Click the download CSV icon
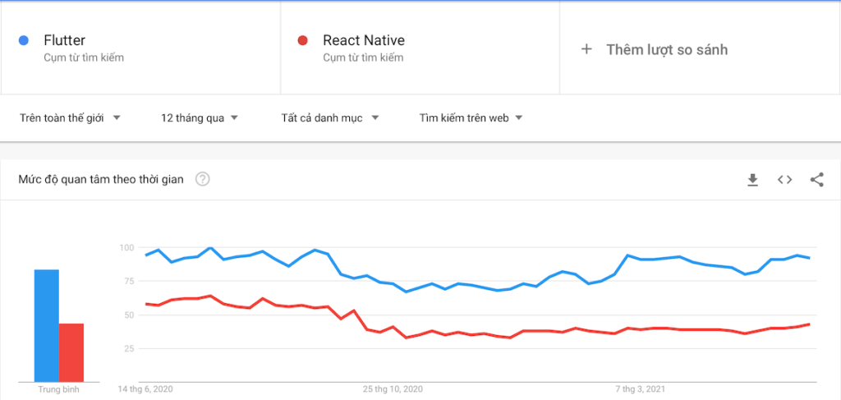 click(x=752, y=180)
